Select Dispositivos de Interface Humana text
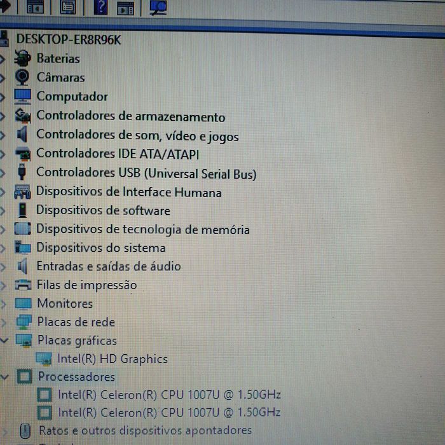 [129, 192]
